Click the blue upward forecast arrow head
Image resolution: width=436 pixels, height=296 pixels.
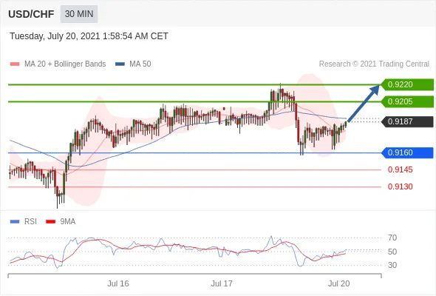(x=375, y=90)
